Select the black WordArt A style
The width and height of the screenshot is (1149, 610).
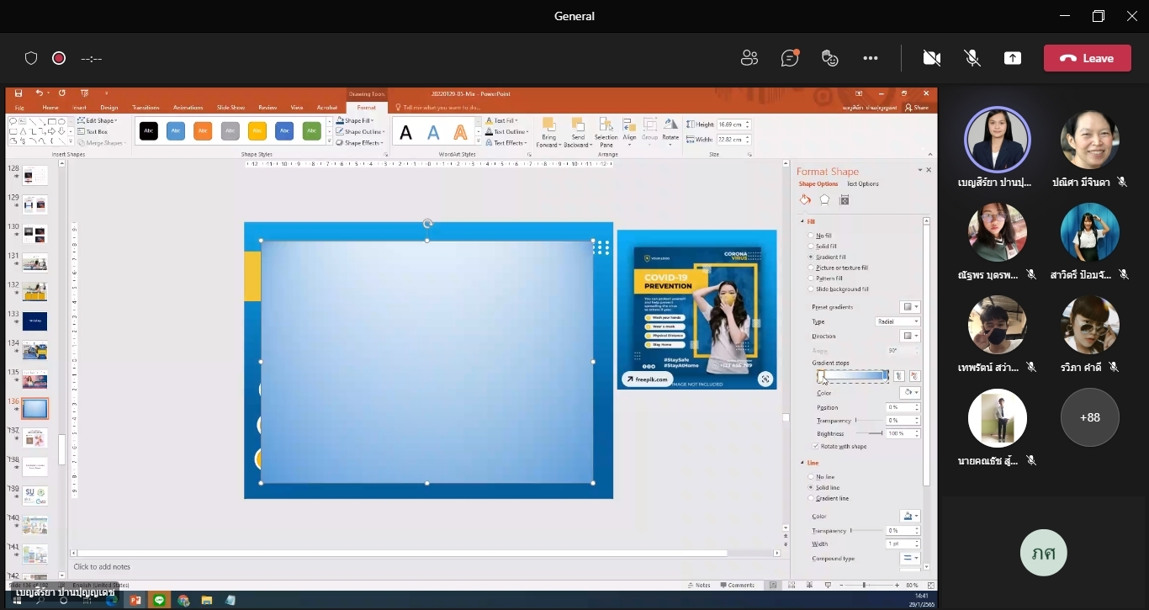[x=406, y=133]
